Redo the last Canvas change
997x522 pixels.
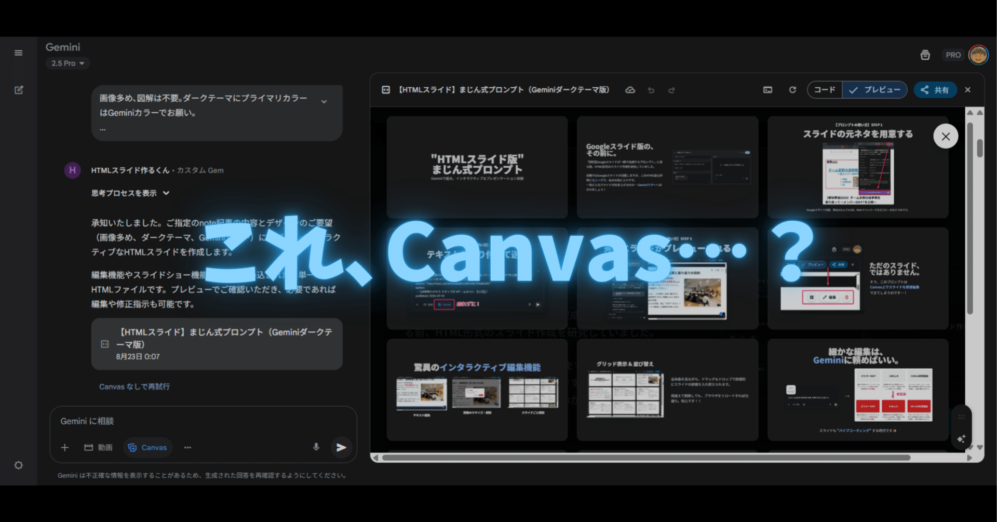(x=671, y=89)
